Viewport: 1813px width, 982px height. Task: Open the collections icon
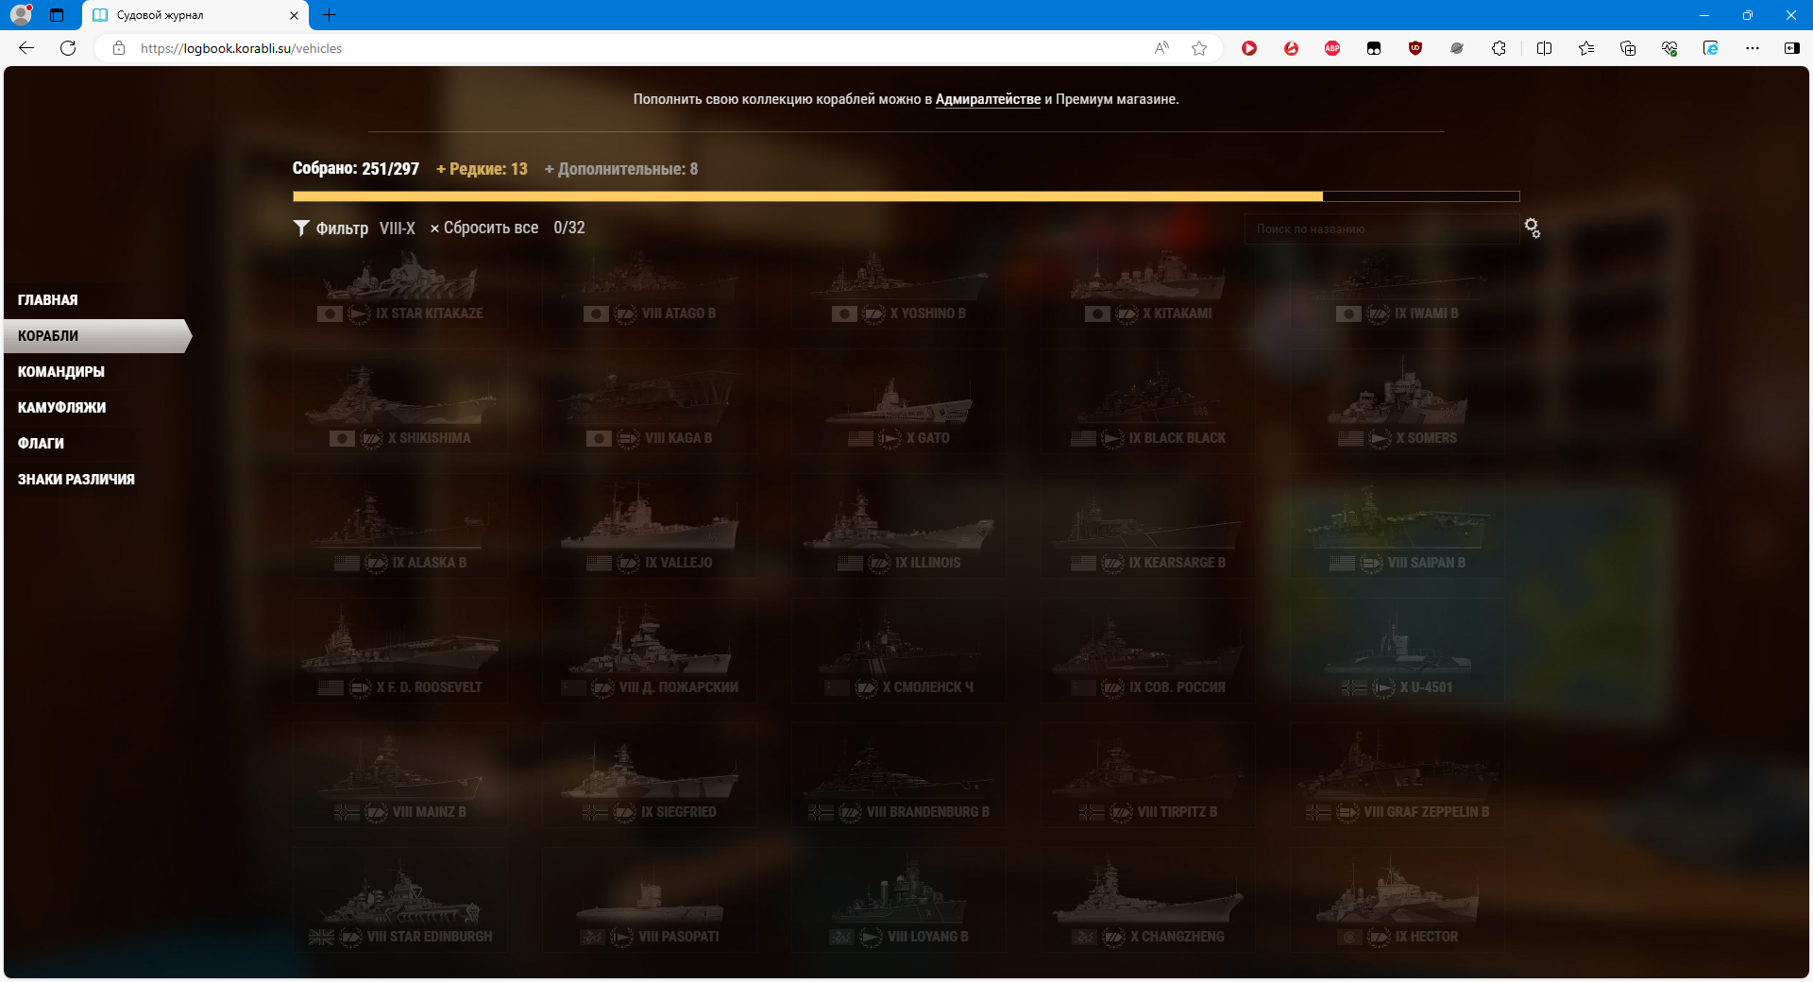(x=1628, y=48)
